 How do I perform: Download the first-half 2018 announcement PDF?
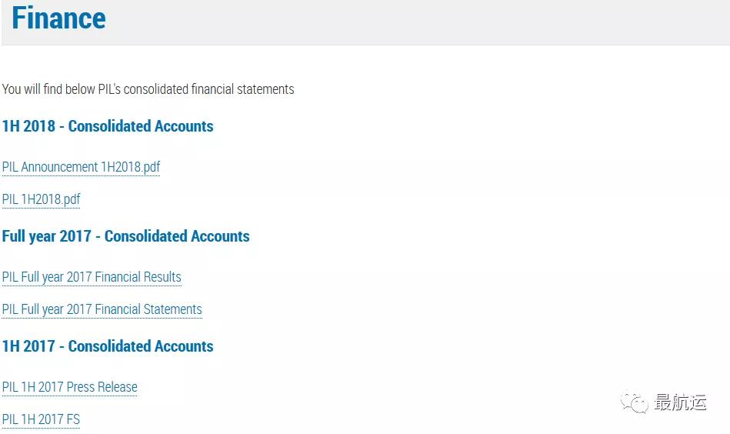click(x=81, y=167)
